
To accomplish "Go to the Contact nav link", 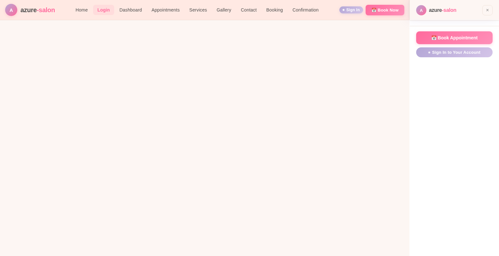I will click(x=249, y=10).
